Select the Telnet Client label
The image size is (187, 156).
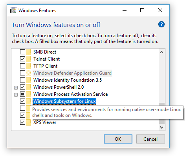pos(46,59)
